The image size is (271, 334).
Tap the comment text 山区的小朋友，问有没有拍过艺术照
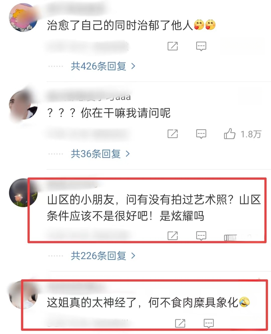pyautogui.click(x=140, y=200)
